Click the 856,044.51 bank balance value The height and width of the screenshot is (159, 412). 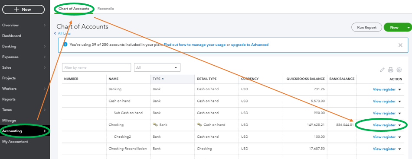345,125
